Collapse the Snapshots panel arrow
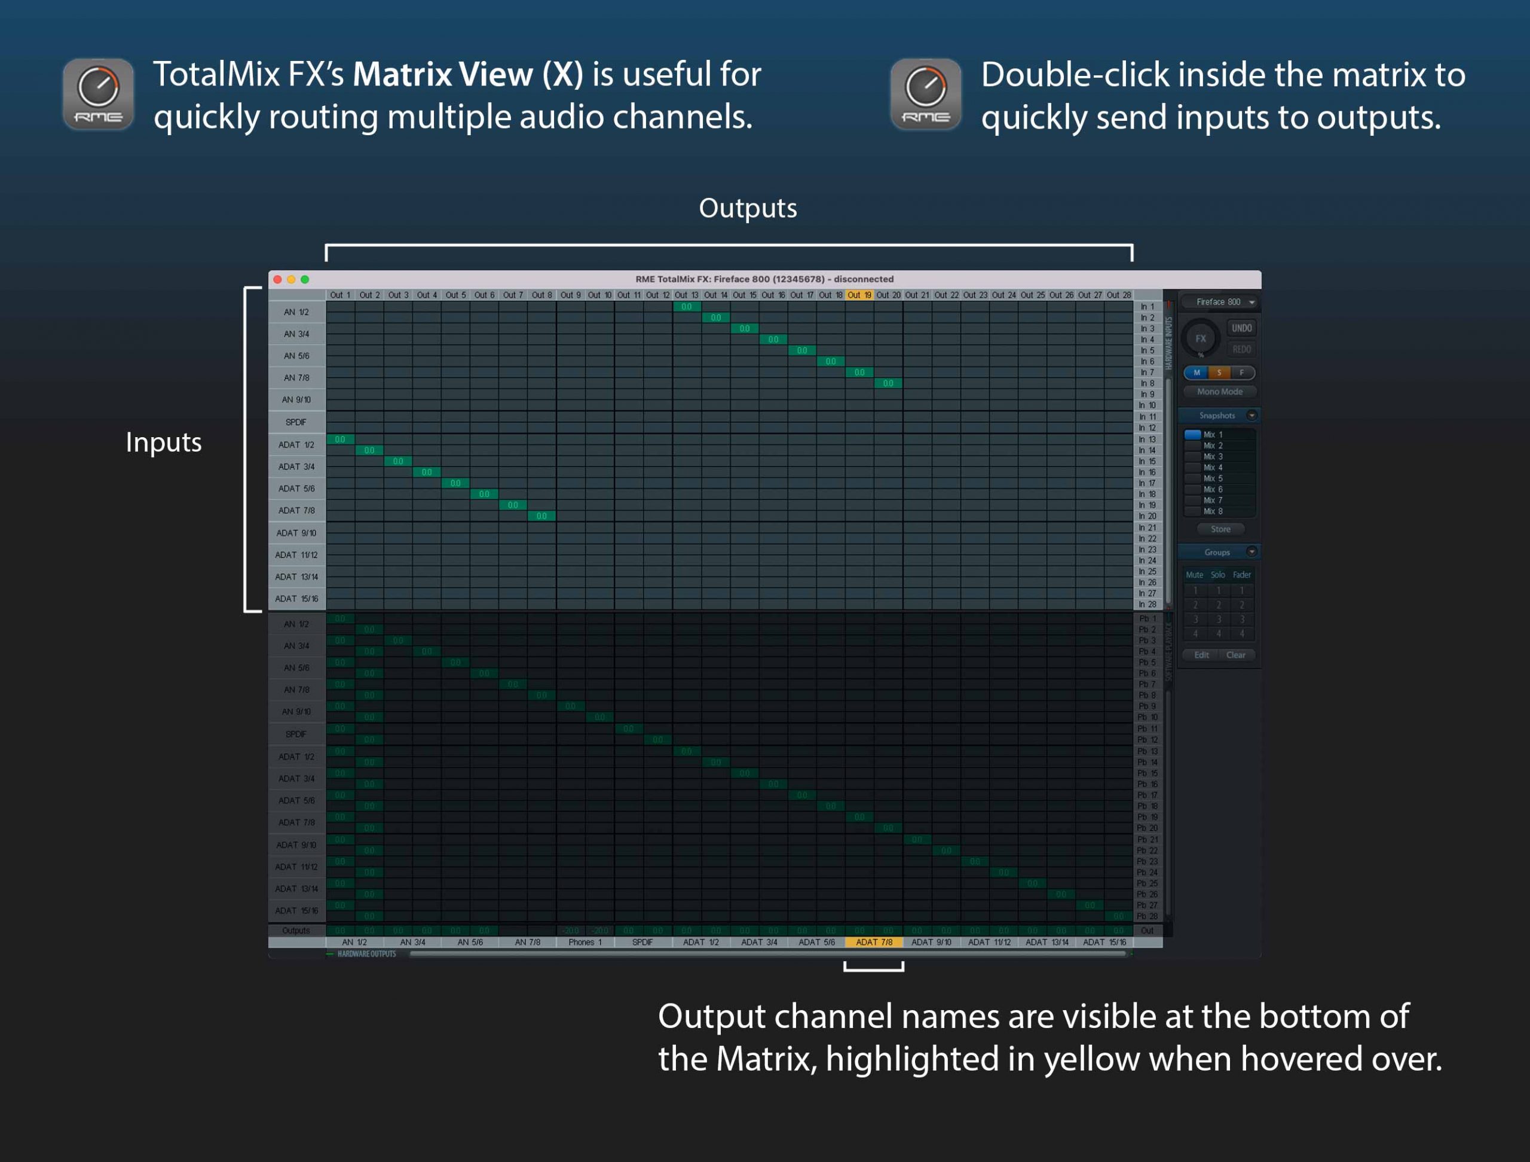Image resolution: width=1530 pixels, height=1162 pixels. pyautogui.click(x=1251, y=415)
